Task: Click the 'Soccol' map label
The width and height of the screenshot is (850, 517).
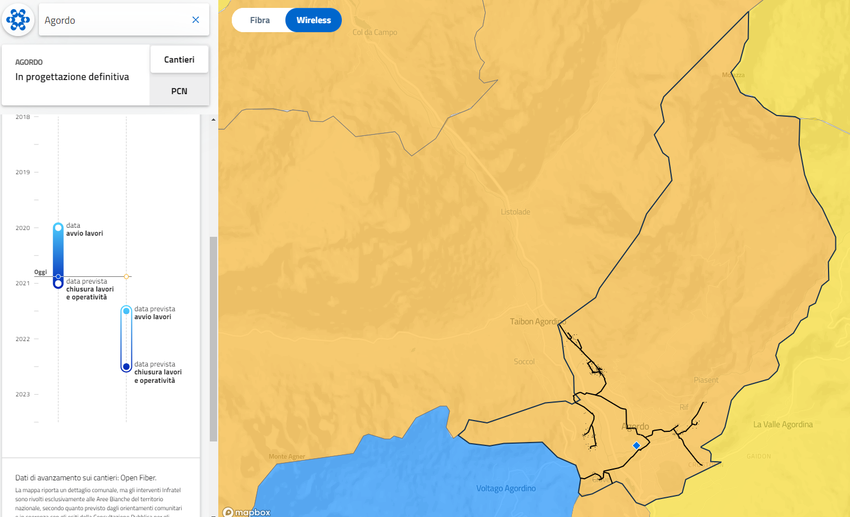Action: point(524,361)
